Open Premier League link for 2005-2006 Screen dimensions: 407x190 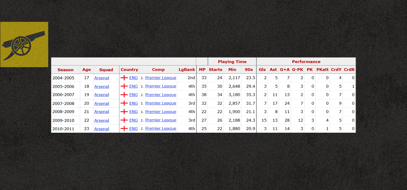pyautogui.click(x=161, y=86)
